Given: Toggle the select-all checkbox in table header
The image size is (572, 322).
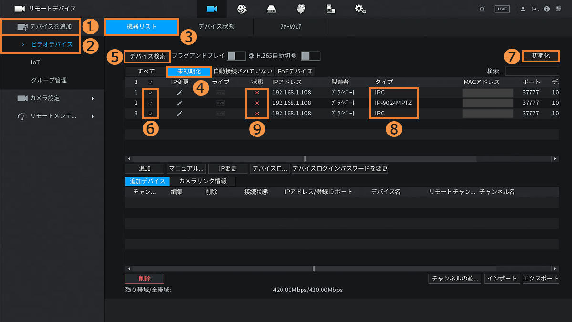Looking at the screenshot, I should 150,82.
